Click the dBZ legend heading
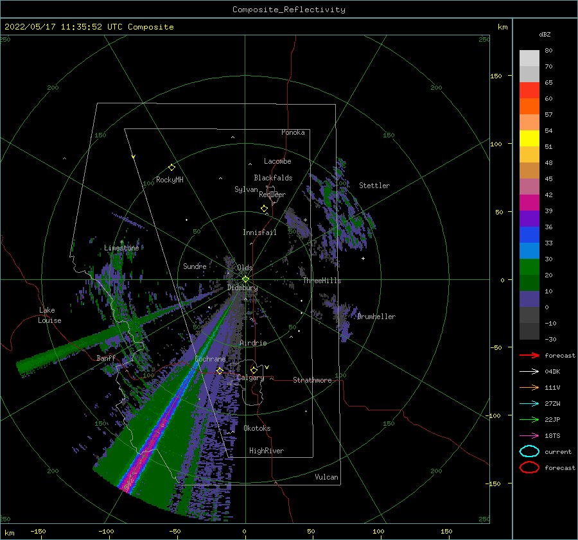Viewport: 578px width, 540px height. coord(545,34)
